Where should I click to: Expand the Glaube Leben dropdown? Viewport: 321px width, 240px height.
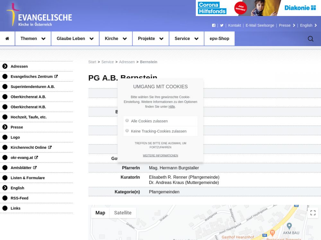(75, 38)
